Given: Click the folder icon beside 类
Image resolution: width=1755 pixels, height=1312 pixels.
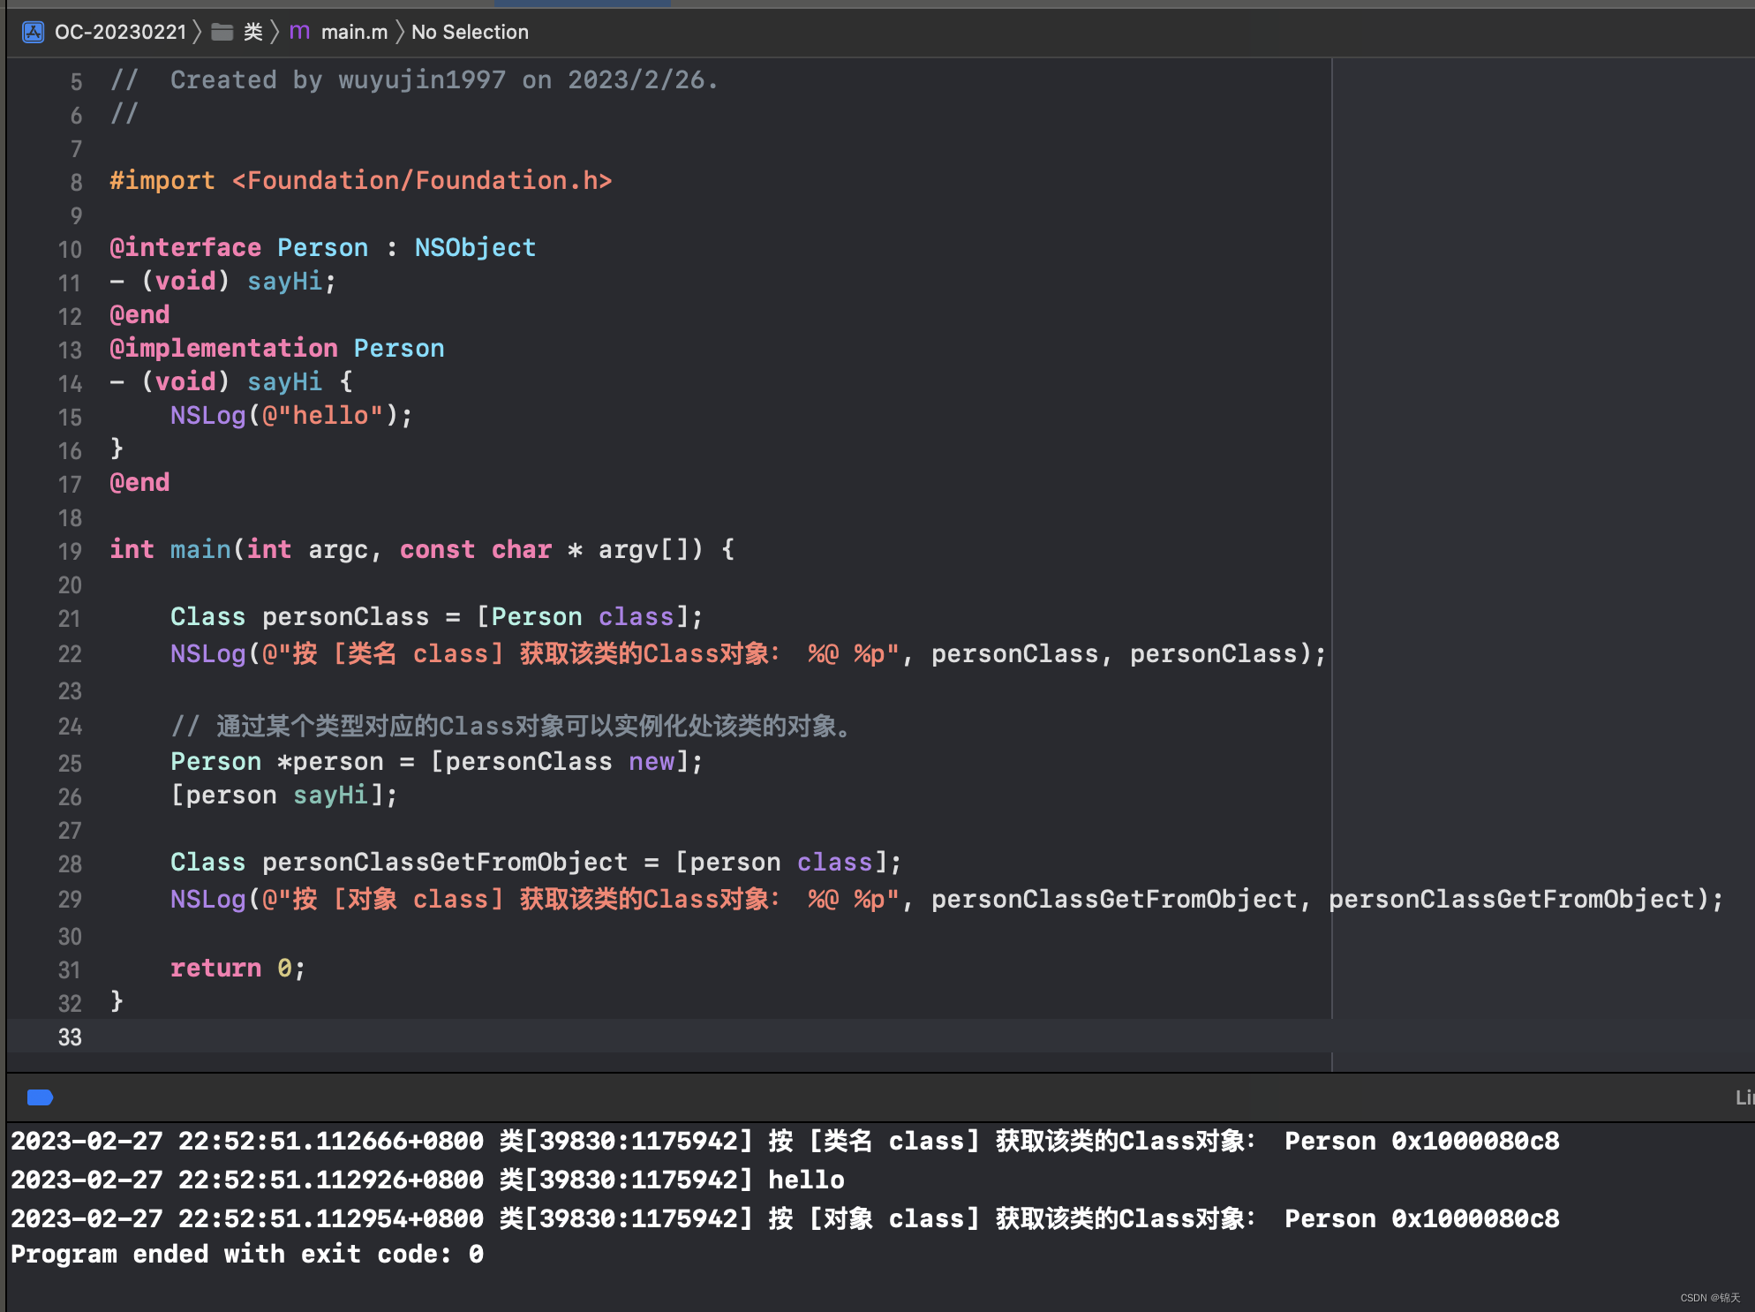Looking at the screenshot, I should (222, 33).
